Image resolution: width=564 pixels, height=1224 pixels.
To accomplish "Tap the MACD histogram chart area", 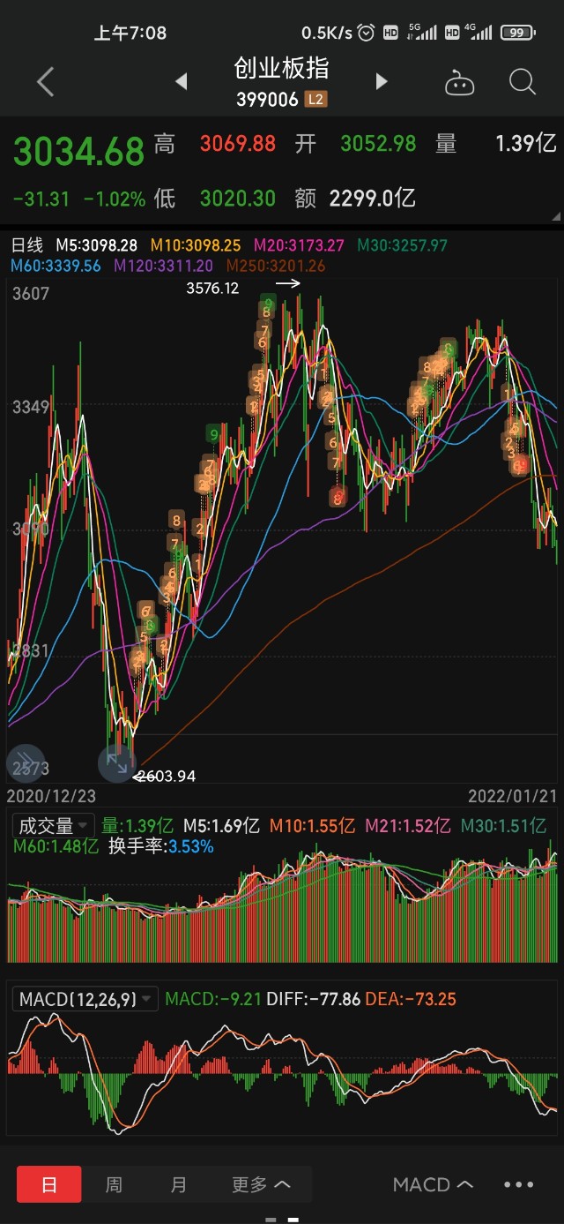I will pyautogui.click(x=282, y=1072).
